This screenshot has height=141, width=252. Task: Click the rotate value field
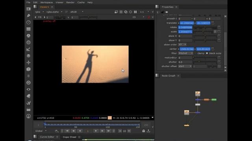(185, 27)
